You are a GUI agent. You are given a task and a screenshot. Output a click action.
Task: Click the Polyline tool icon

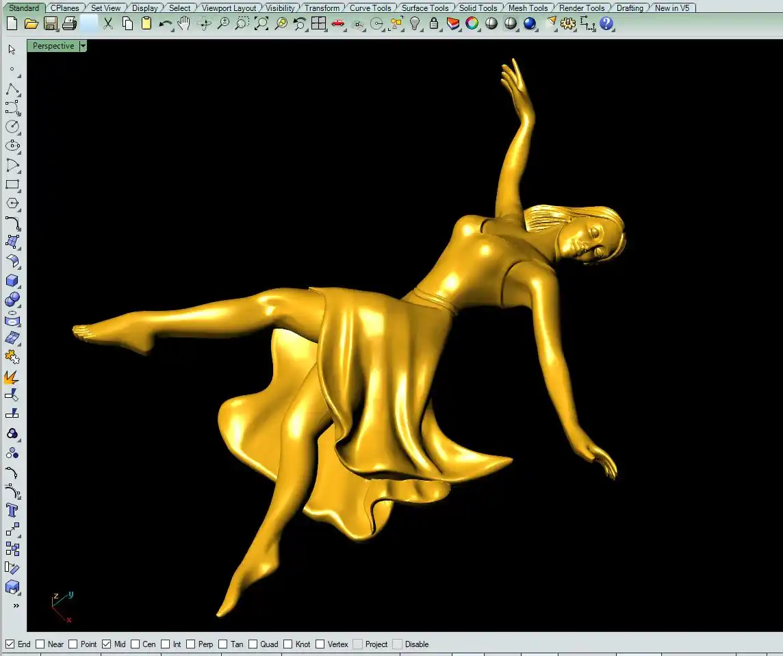coord(12,90)
